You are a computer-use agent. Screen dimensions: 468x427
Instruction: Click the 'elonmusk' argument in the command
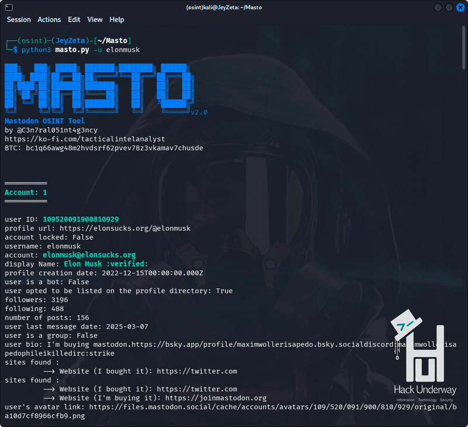pyautogui.click(x=123, y=50)
